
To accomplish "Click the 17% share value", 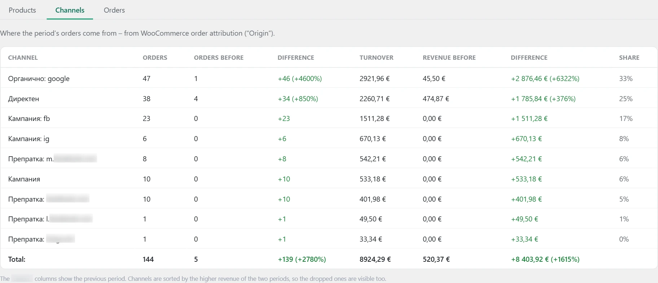I will [626, 118].
